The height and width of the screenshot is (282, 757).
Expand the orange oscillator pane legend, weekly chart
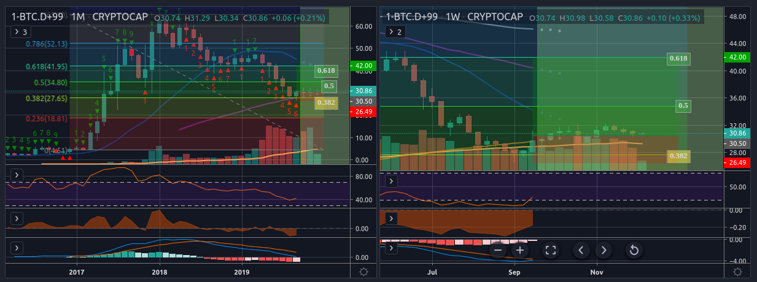point(391,218)
